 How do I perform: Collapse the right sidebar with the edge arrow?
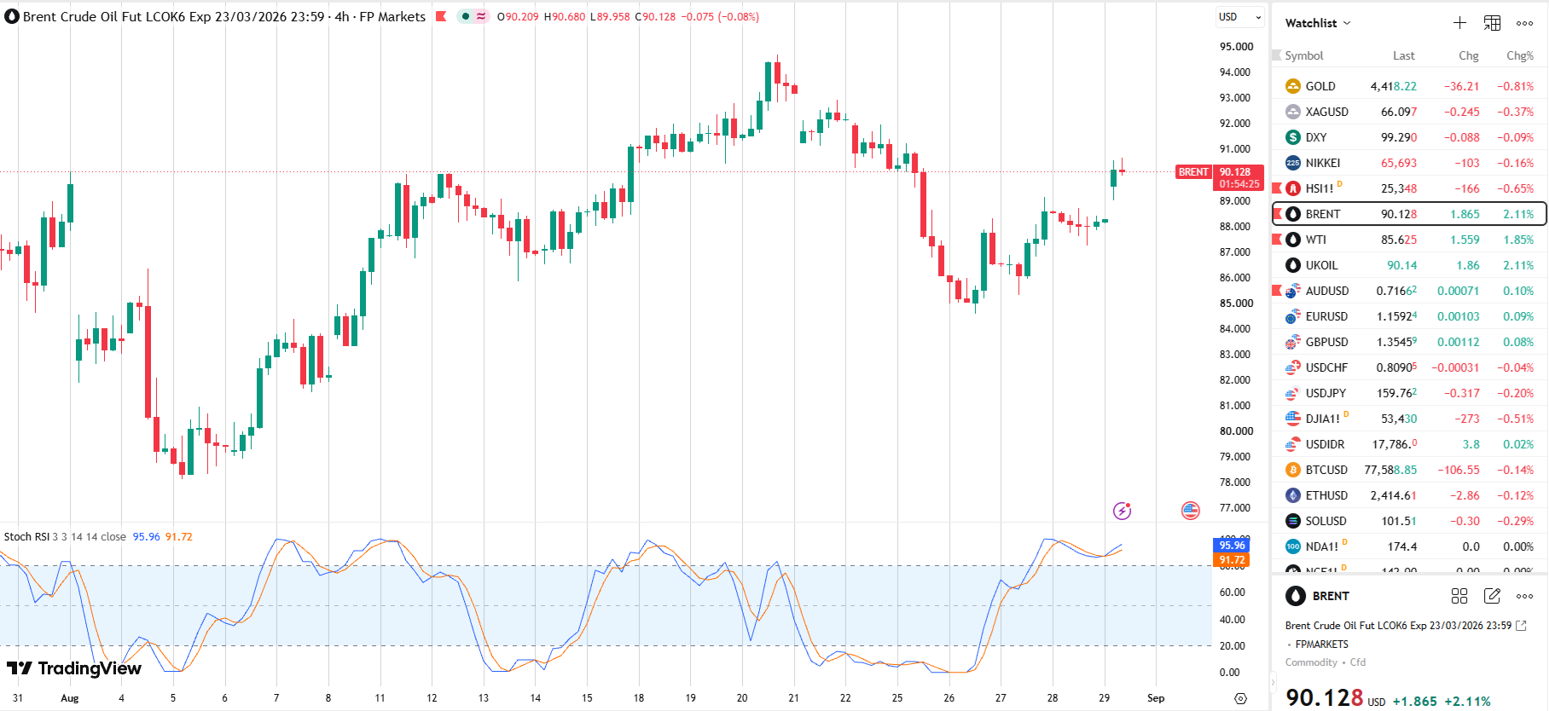(1272, 682)
